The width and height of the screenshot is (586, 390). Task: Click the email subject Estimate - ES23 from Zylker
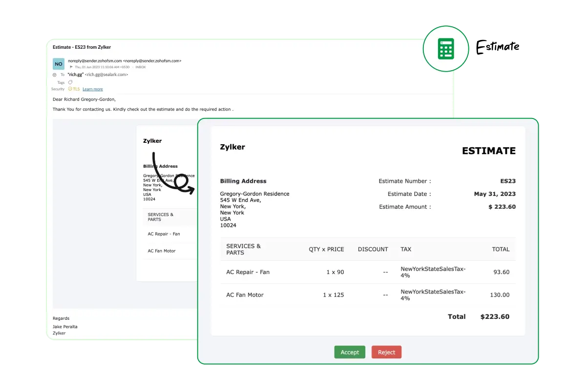click(x=82, y=47)
